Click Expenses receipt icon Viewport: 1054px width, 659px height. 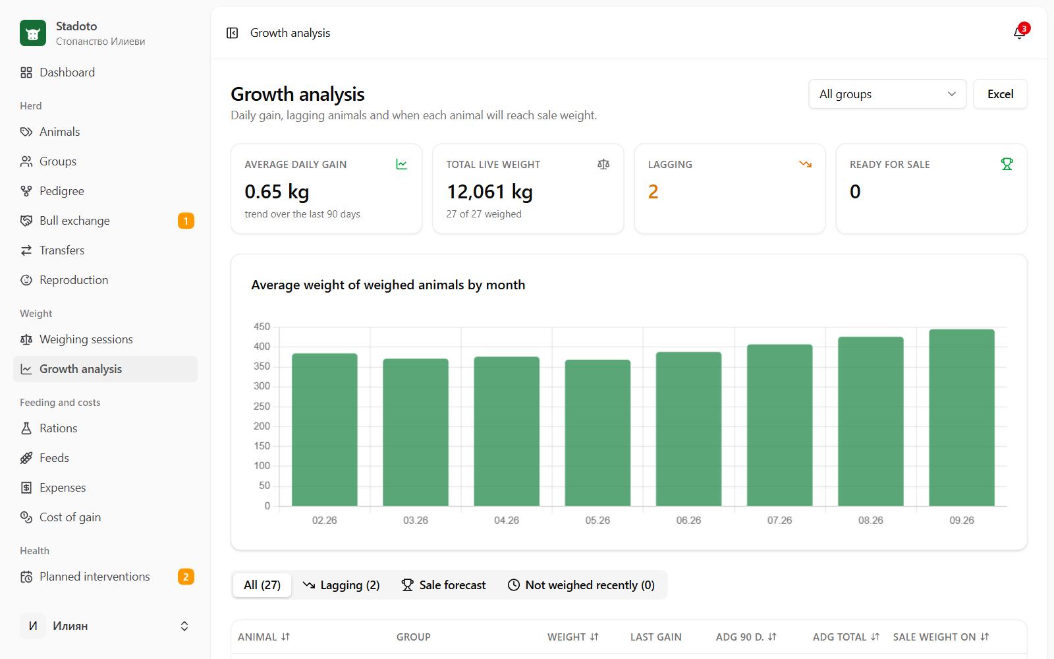tap(26, 488)
